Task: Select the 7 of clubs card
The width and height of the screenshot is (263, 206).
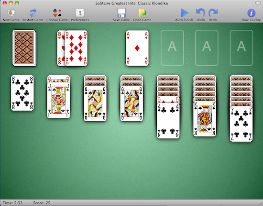Action: 241,124
